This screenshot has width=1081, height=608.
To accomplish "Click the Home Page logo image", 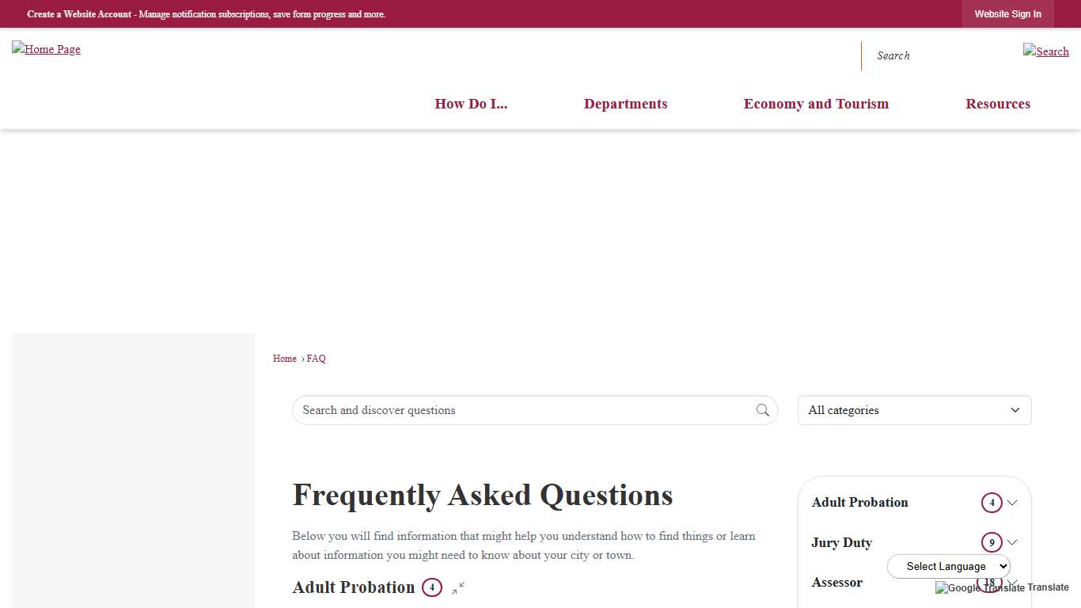I will 46,49.
